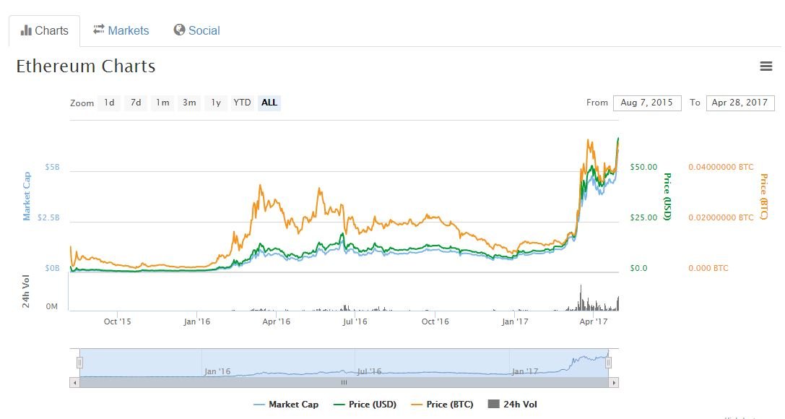Image resolution: width=785 pixels, height=419 pixels.
Task: Set zoom range to 1y
Action: click(216, 103)
